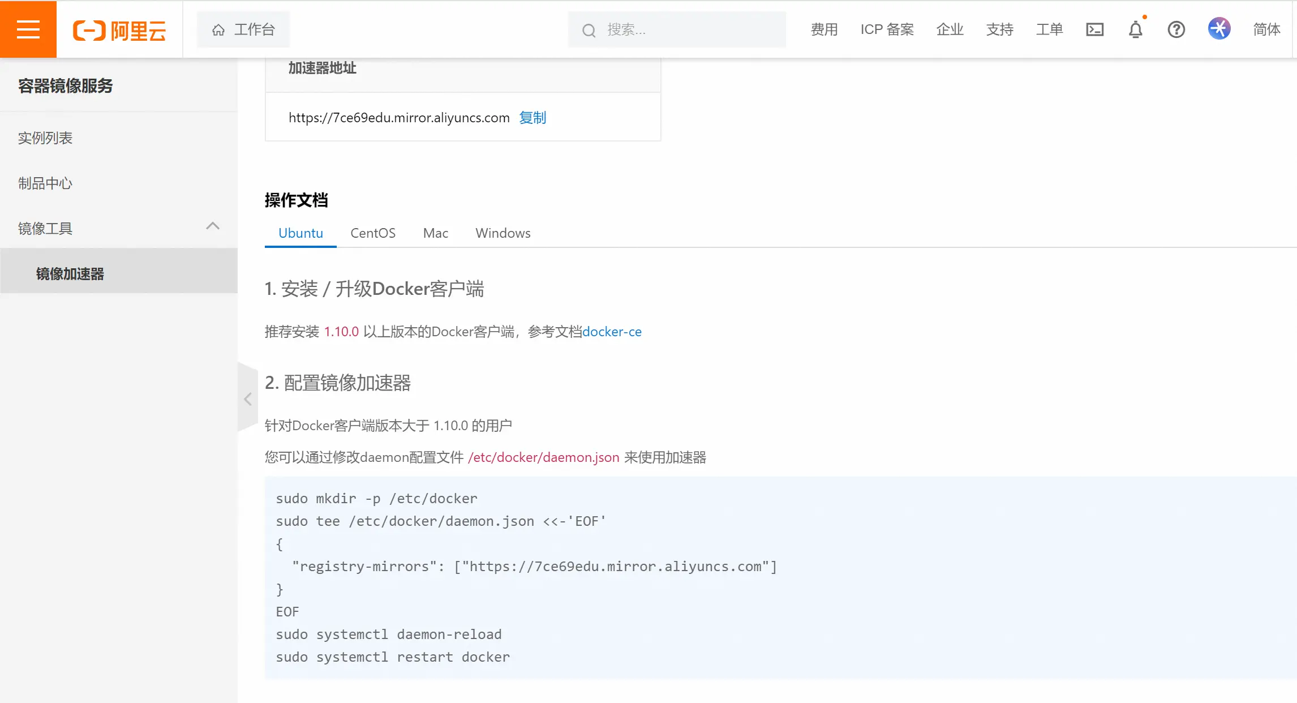The width and height of the screenshot is (1297, 703).
Task: Collapse the sidebar with arrow handle
Action: [248, 398]
